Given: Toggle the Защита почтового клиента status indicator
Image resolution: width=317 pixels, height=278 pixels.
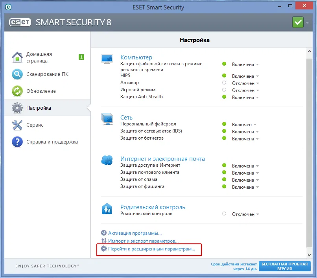Looking at the screenshot, I should (x=224, y=172).
